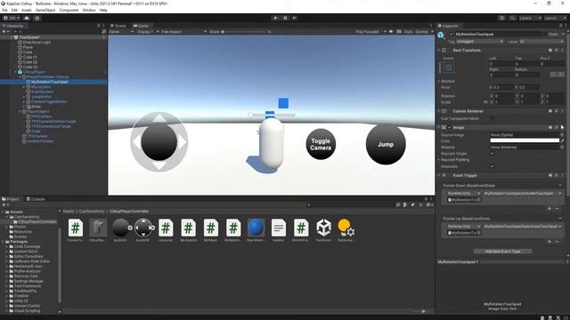
Task: Select the dark joystick knob sprite asset
Action: pyautogui.click(x=121, y=230)
